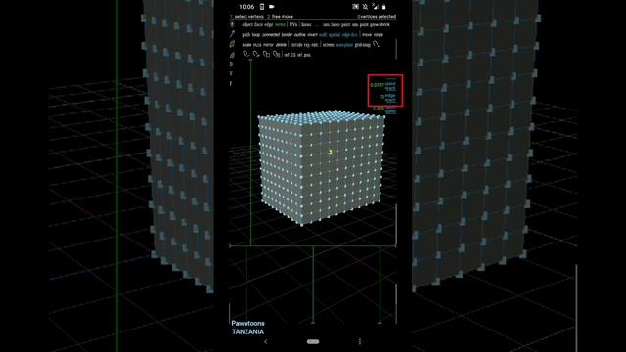Tap free move hint in status line
This screenshot has height=352, width=626.
point(283,17)
